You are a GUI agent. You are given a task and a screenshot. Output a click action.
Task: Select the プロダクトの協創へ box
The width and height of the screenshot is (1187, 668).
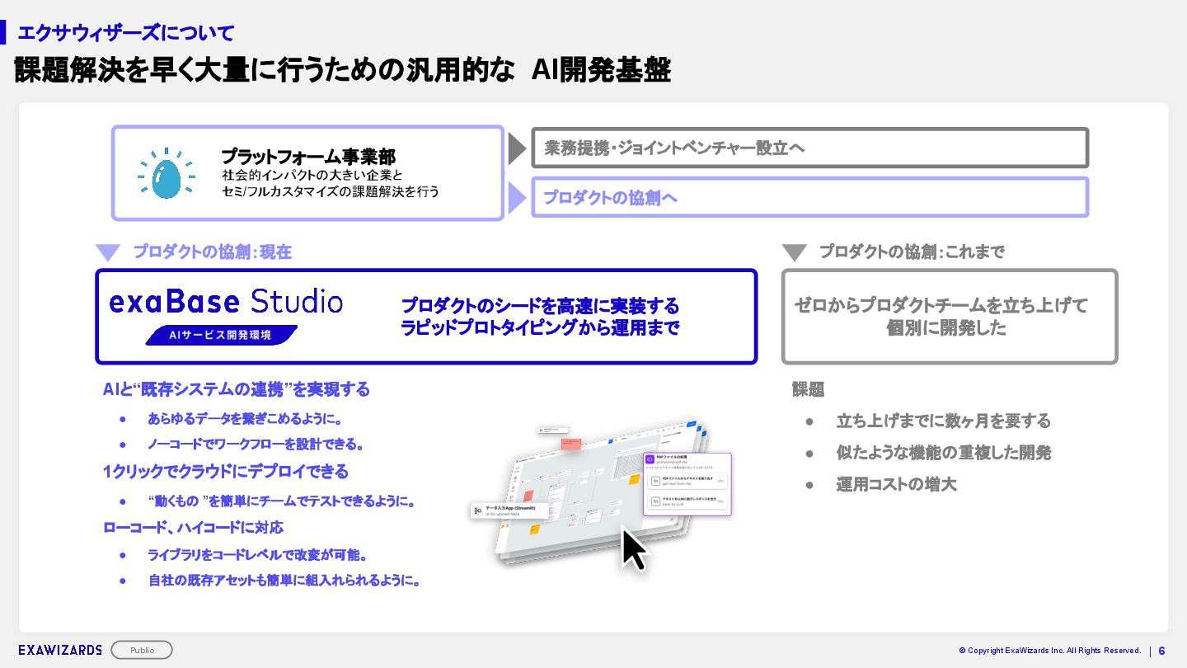coord(810,197)
